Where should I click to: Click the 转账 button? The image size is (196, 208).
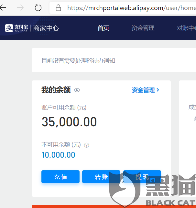click(101, 177)
